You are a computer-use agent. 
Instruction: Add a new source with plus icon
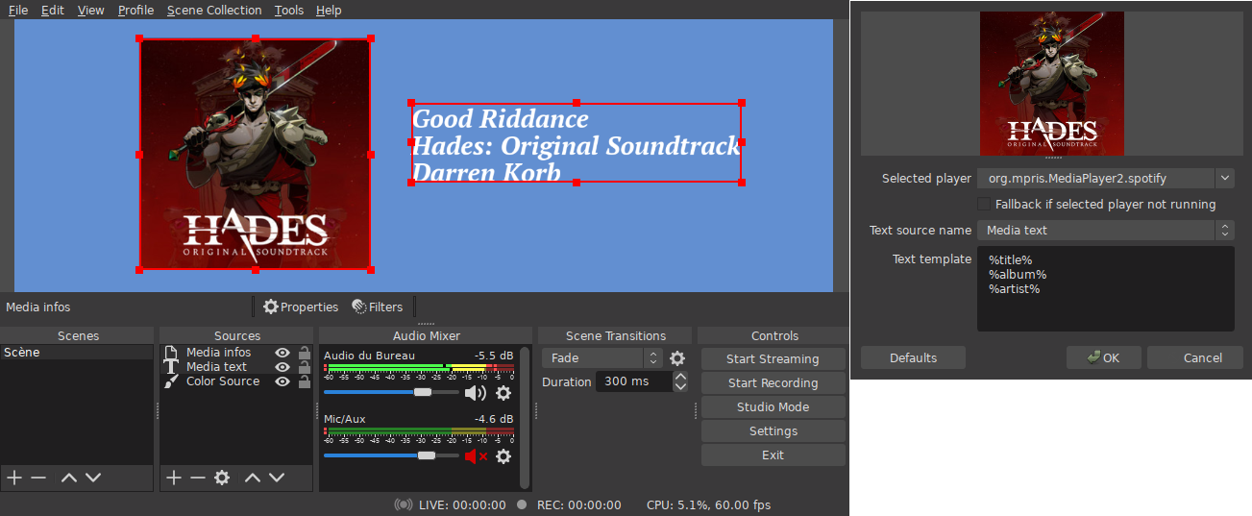174,478
